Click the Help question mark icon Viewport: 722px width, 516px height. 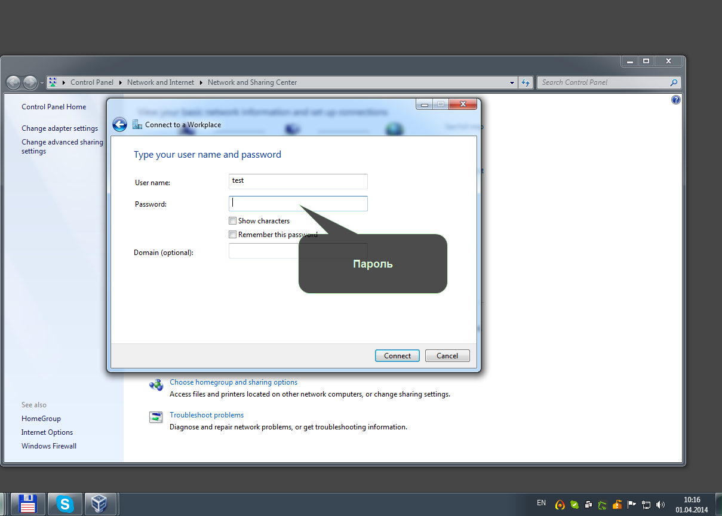click(x=675, y=100)
